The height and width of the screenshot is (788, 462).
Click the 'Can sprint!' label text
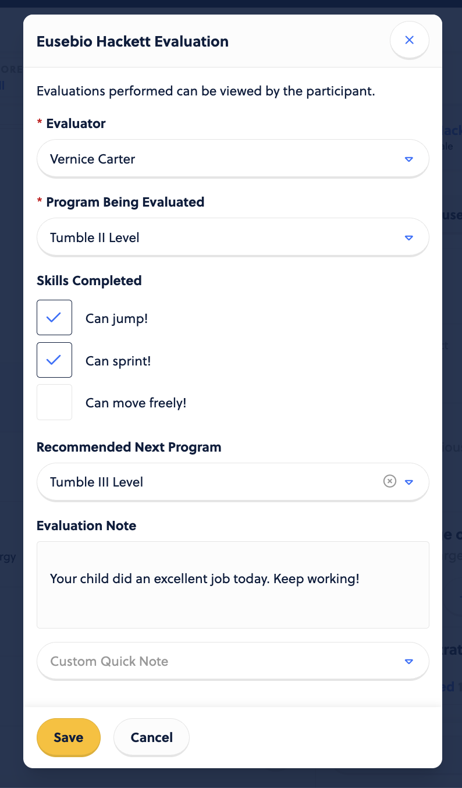point(118,361)
